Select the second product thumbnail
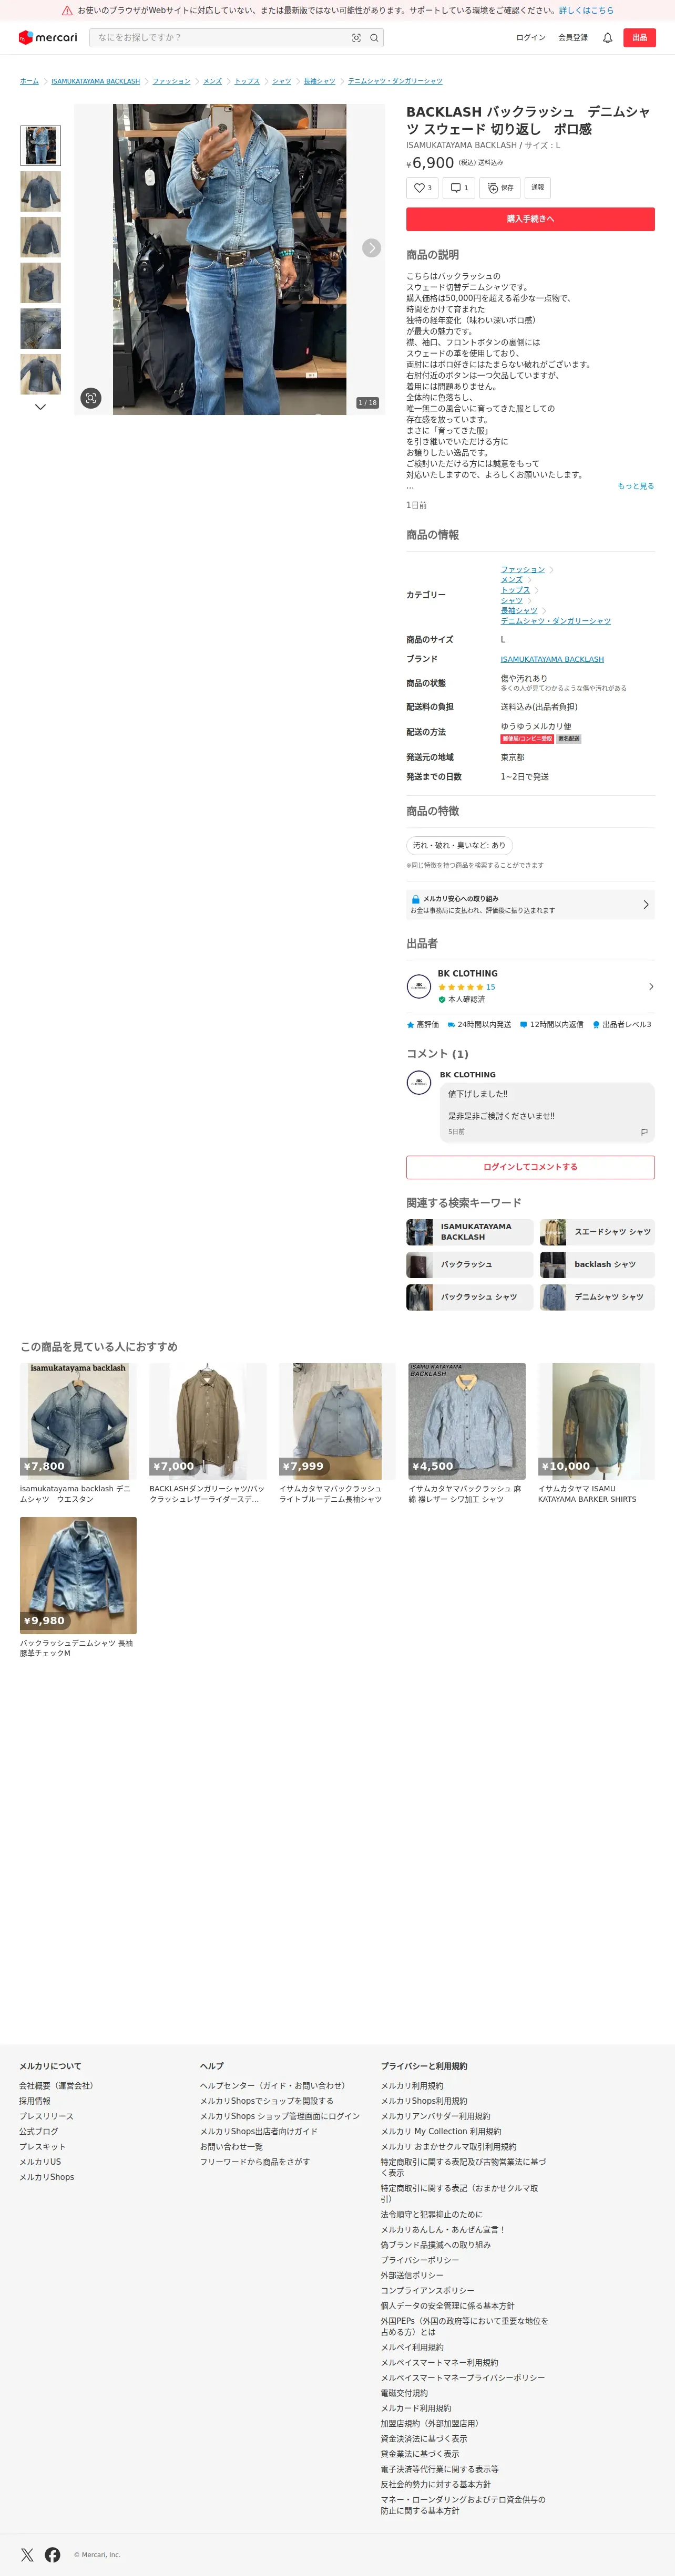This screenshot has width=675, height=2576. (40, 191)
